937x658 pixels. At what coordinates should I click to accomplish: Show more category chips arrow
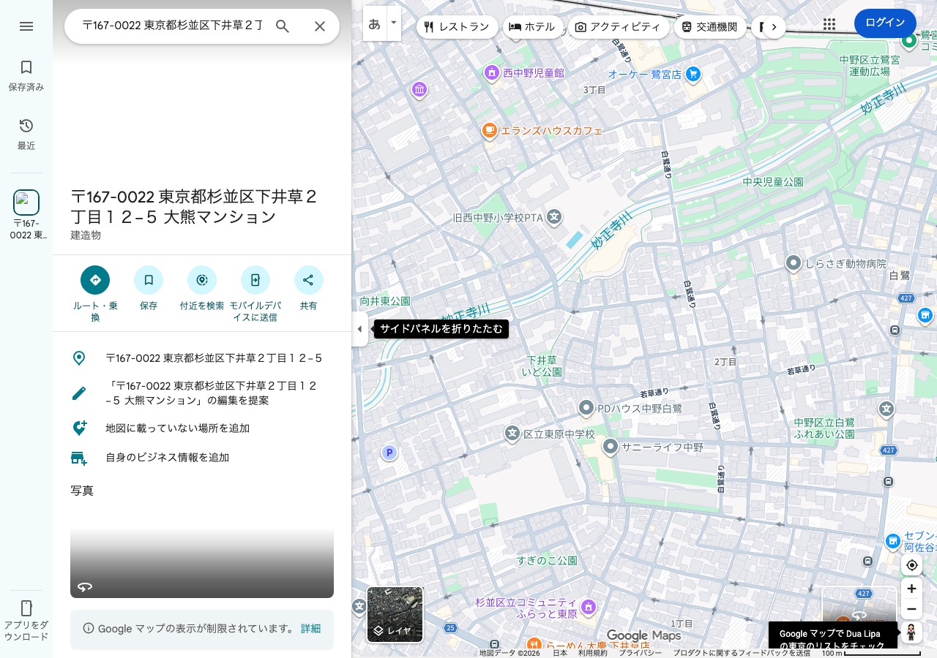click(774, 27)
